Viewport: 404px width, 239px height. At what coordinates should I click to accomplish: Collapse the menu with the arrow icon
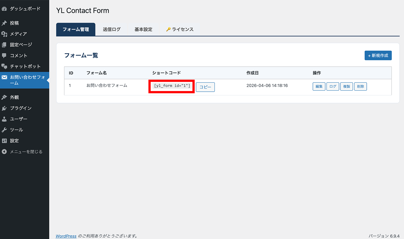click(4, 152)
